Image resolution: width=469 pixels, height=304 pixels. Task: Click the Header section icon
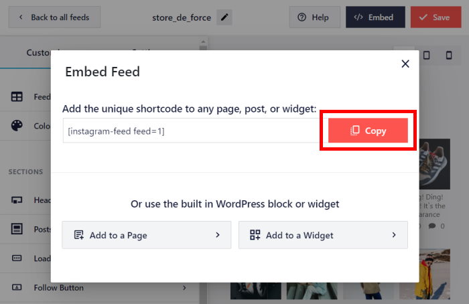[x=17, y=200]
